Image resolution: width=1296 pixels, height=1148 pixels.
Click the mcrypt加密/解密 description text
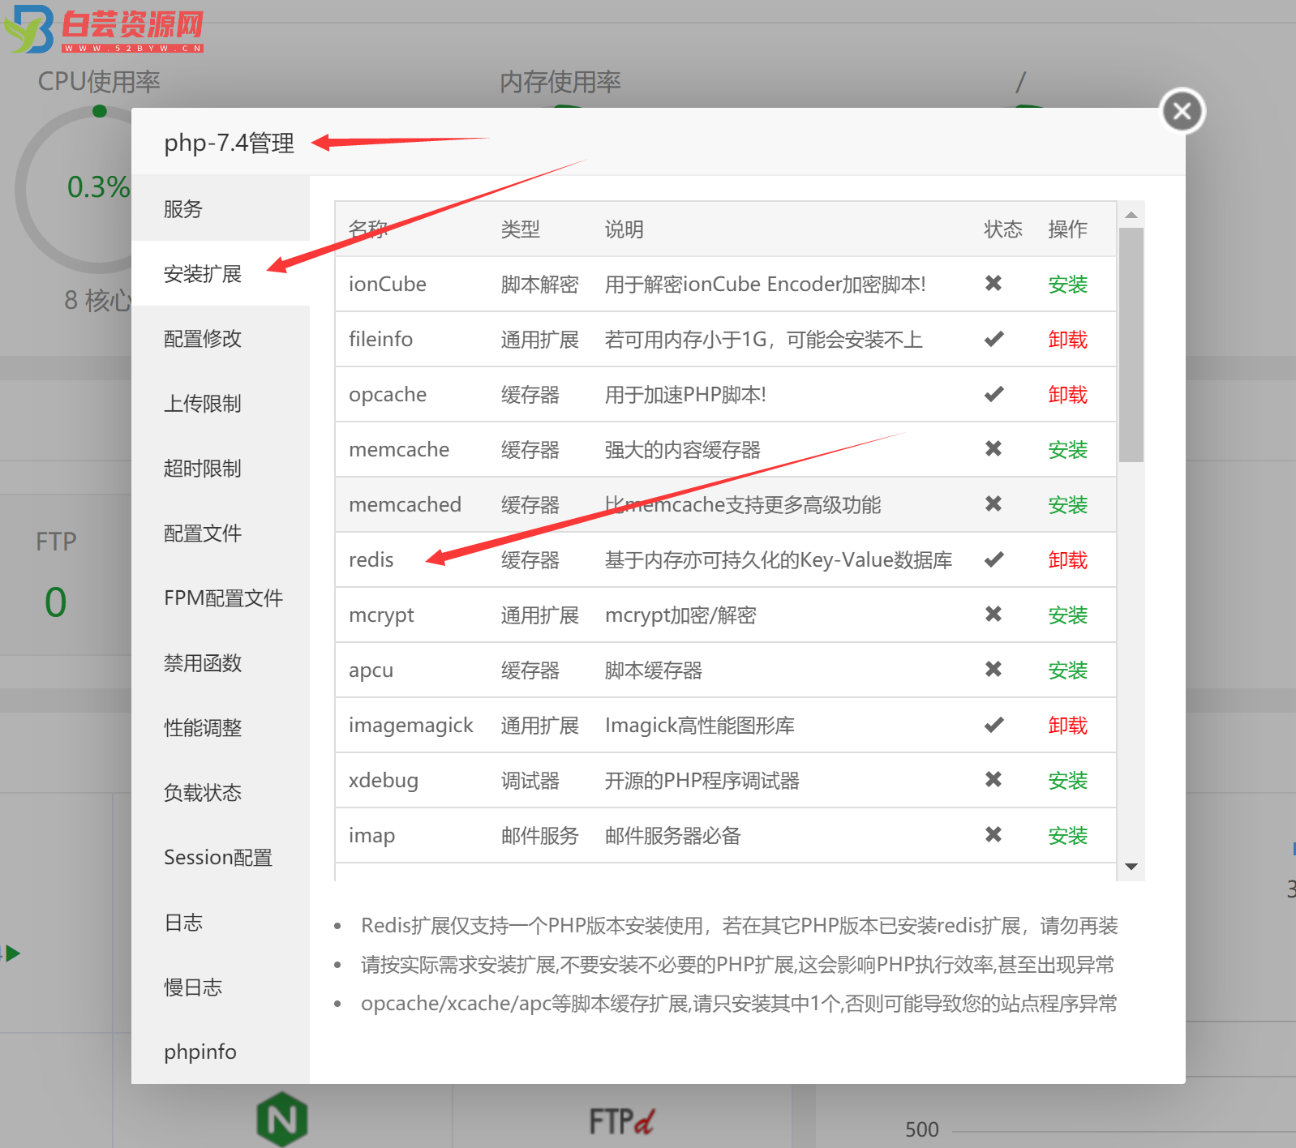(680, 615)
